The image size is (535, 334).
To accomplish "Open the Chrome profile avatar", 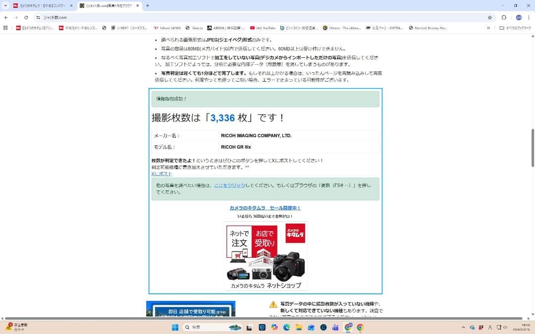I will tap(519, 17).
